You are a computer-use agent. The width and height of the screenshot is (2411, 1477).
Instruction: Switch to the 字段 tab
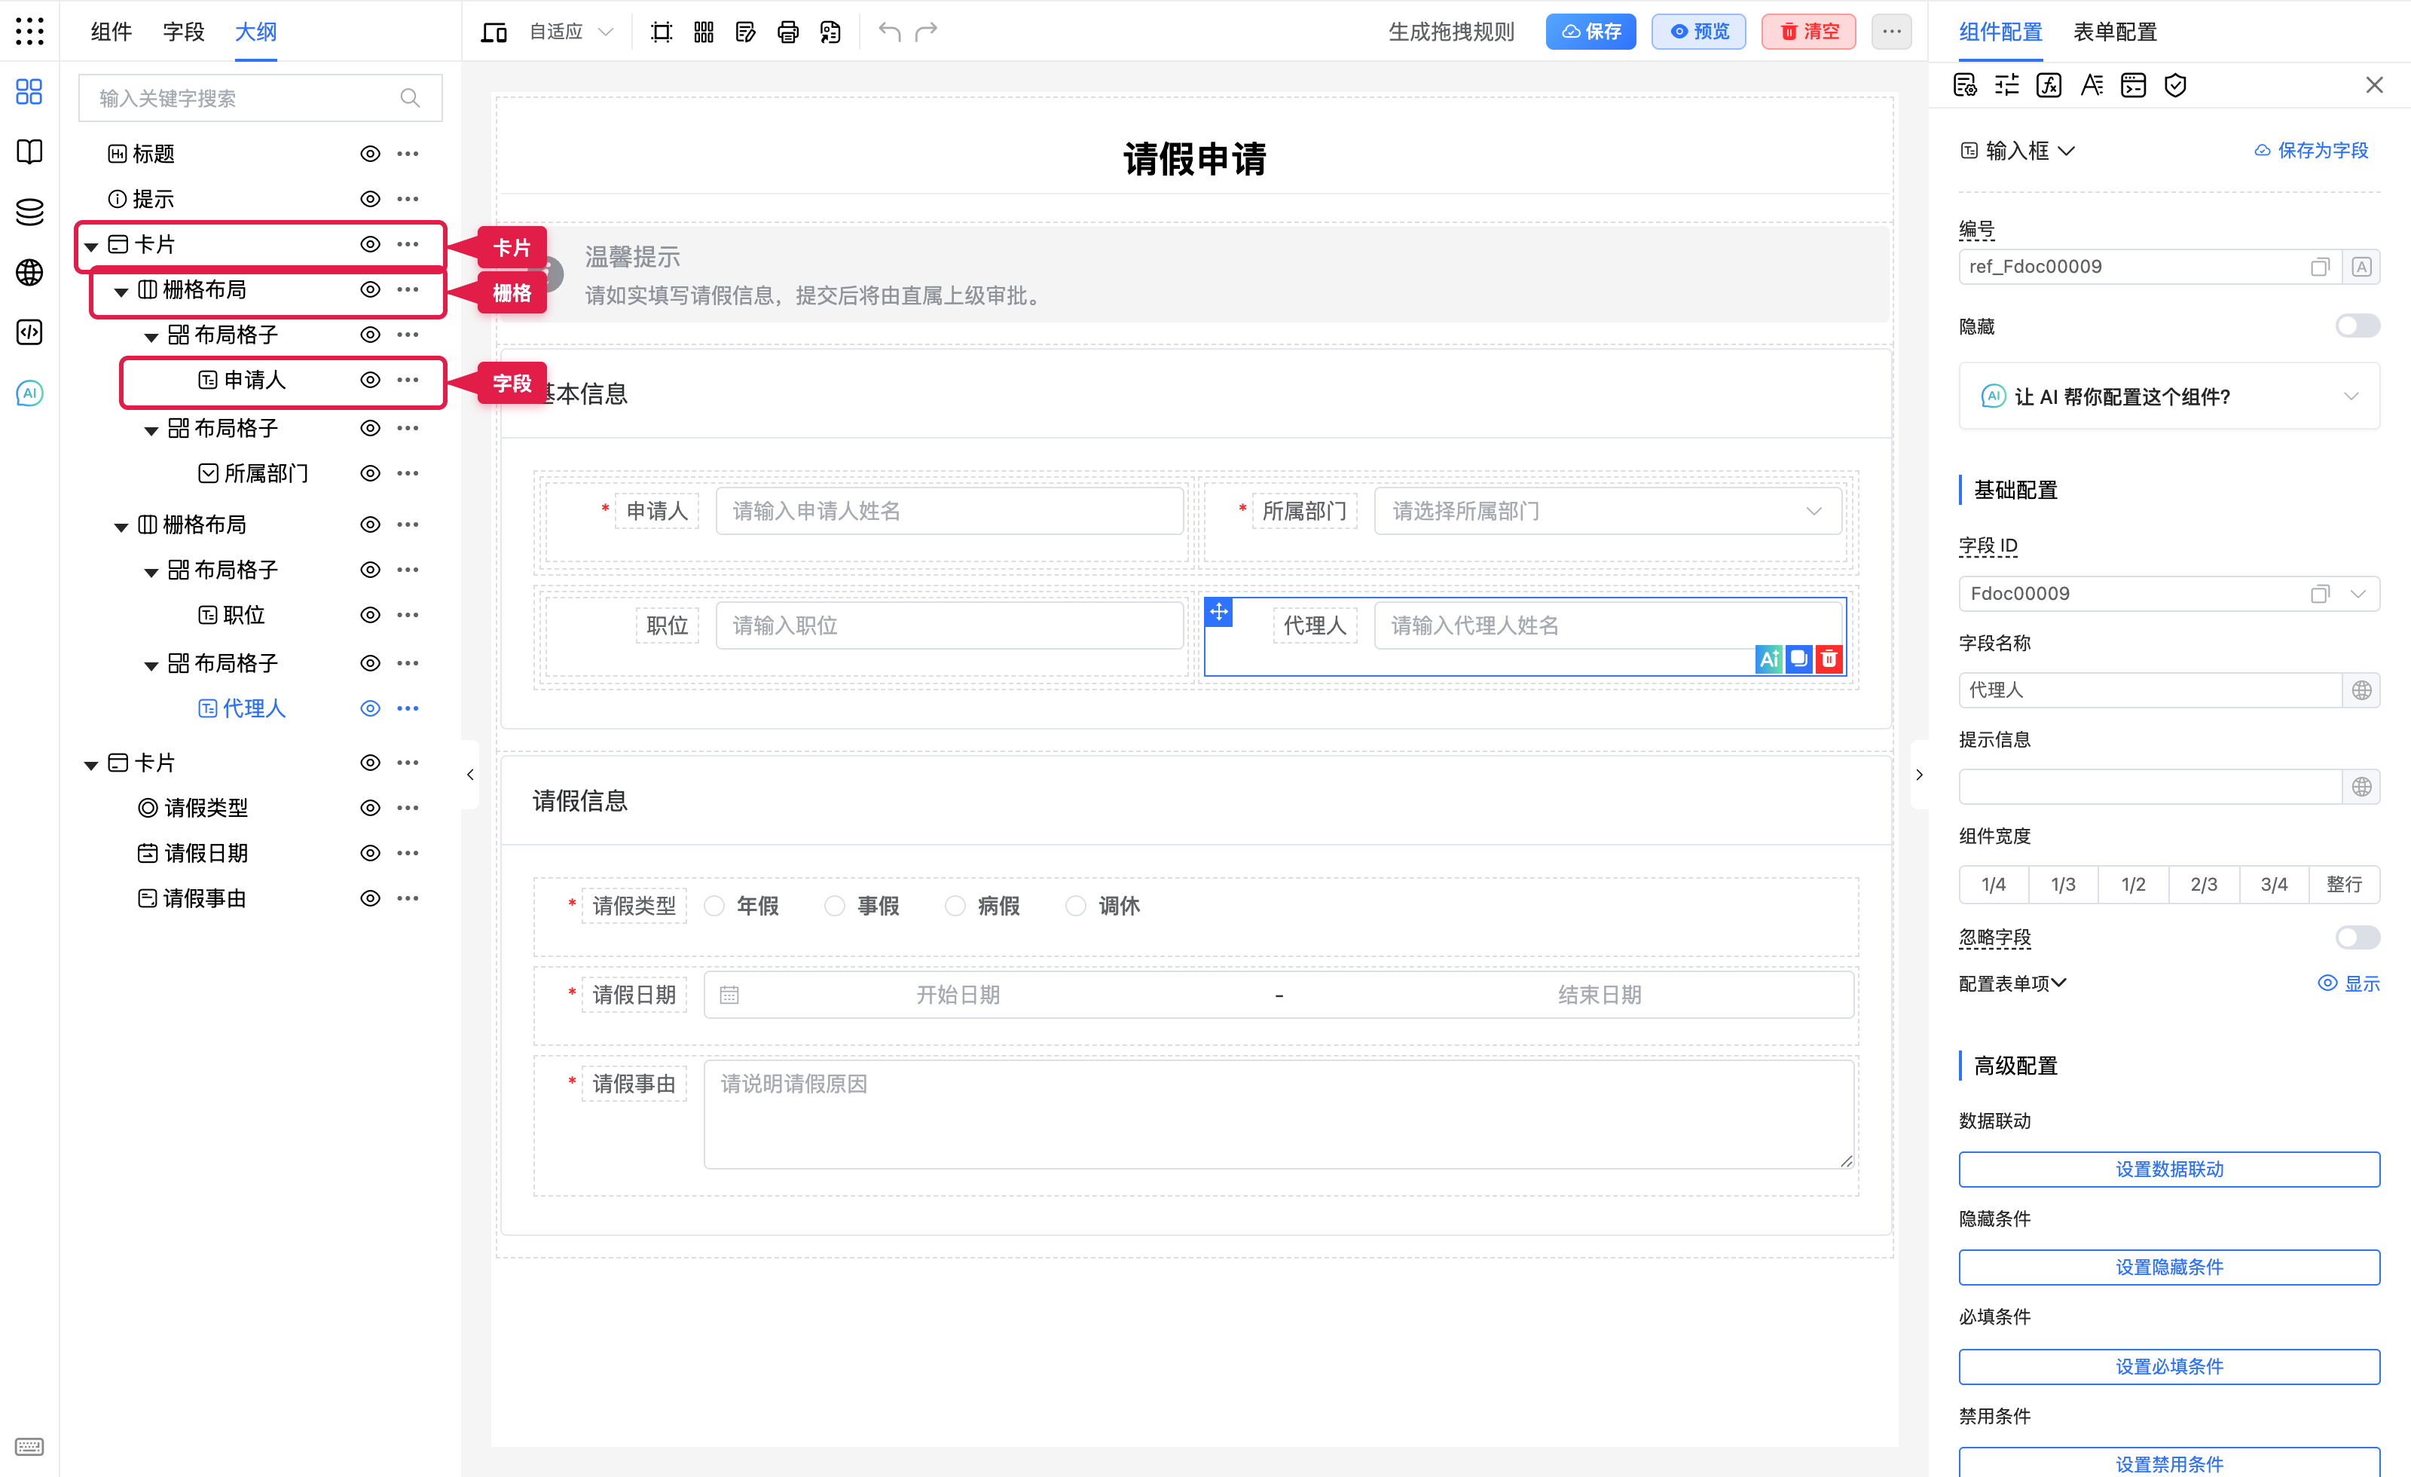click(183, 32)
